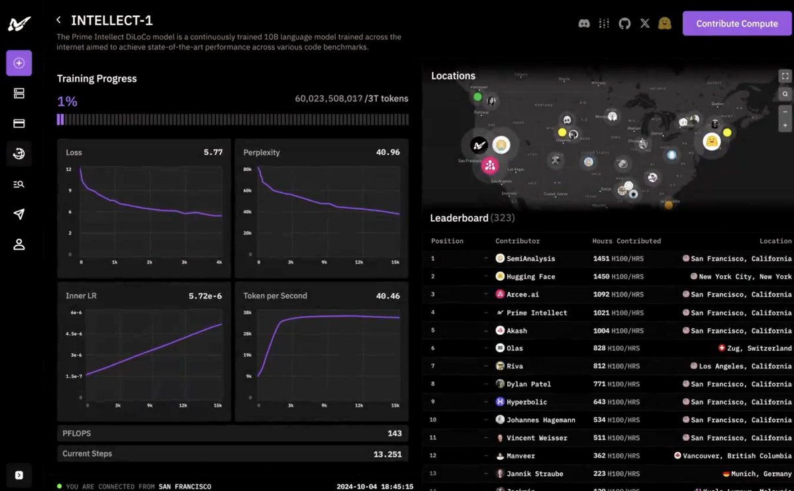Select the Manveer leaderboard entry
Image resolution: width=794 pixels, height=491 pixels.
click(x=608, y=455)
